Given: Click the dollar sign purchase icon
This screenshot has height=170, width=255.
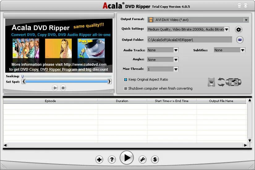Looking at the screenshot, I should pyautogui.click(x=155, y=159).
